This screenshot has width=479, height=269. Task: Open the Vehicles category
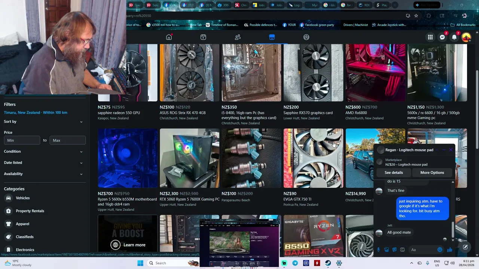(45, 198)
